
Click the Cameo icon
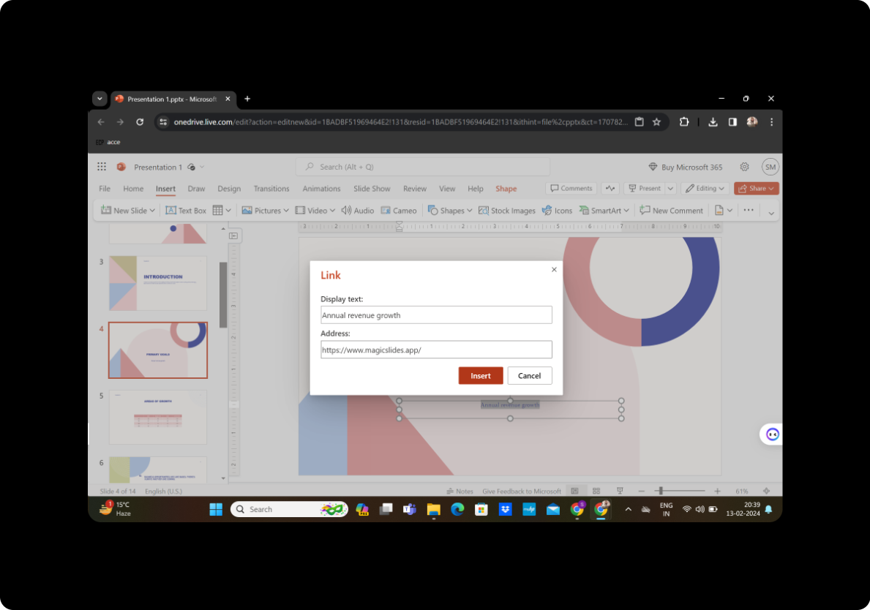click(x=398, y=211)
